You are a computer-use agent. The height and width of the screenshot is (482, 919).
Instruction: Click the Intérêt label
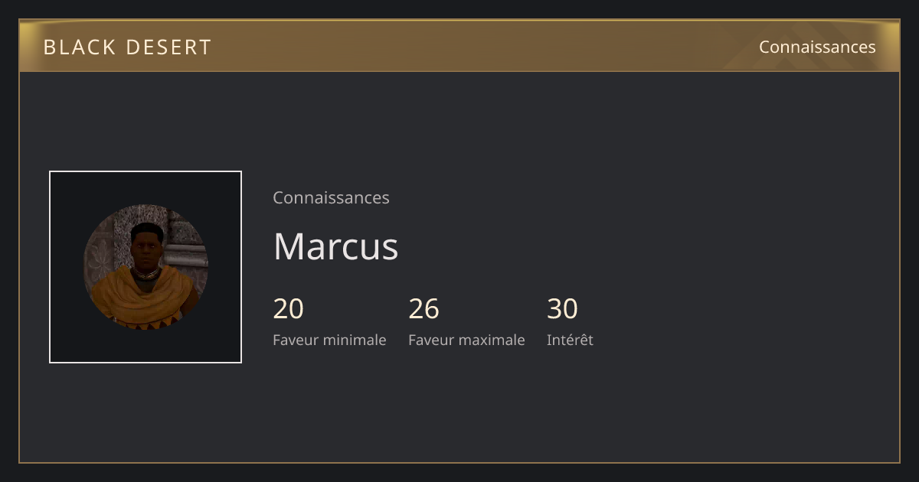click(x=570, y=340)
